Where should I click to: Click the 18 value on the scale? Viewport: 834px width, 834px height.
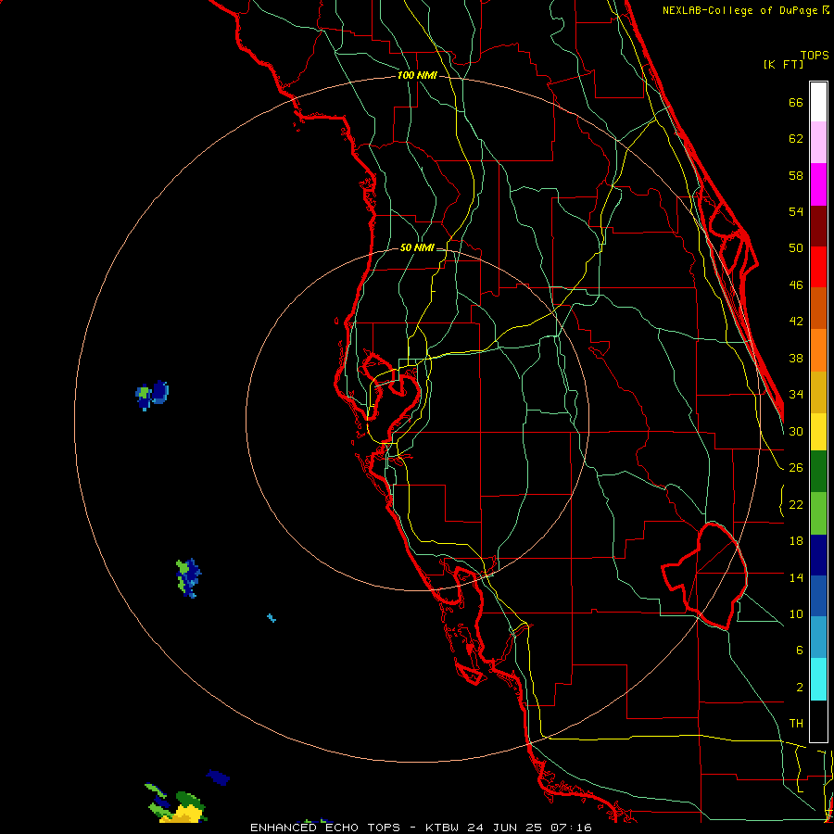coord(796,541)
